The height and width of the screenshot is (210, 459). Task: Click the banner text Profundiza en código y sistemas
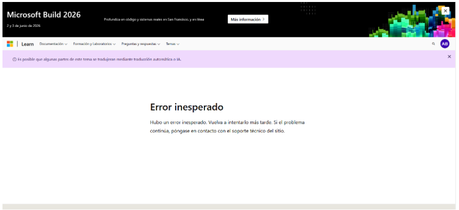click(x=154, y=19)
